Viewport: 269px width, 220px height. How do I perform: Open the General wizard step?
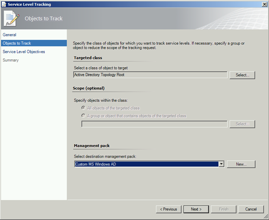coord(9,35)
